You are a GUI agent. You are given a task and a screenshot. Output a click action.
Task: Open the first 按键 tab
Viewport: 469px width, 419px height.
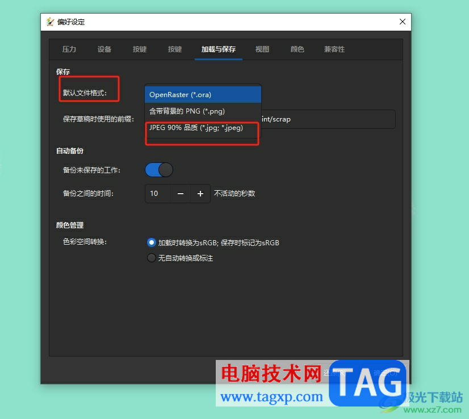tap(139, 49)
